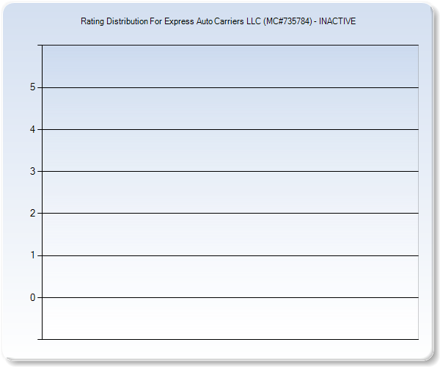The height and width of the screenshot is (367, 440).
Task: Click the gridline at rating 5
Action: click(230, 87)
